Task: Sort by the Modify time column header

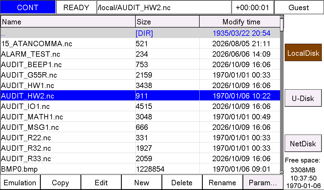Action: tap(240, 22)
